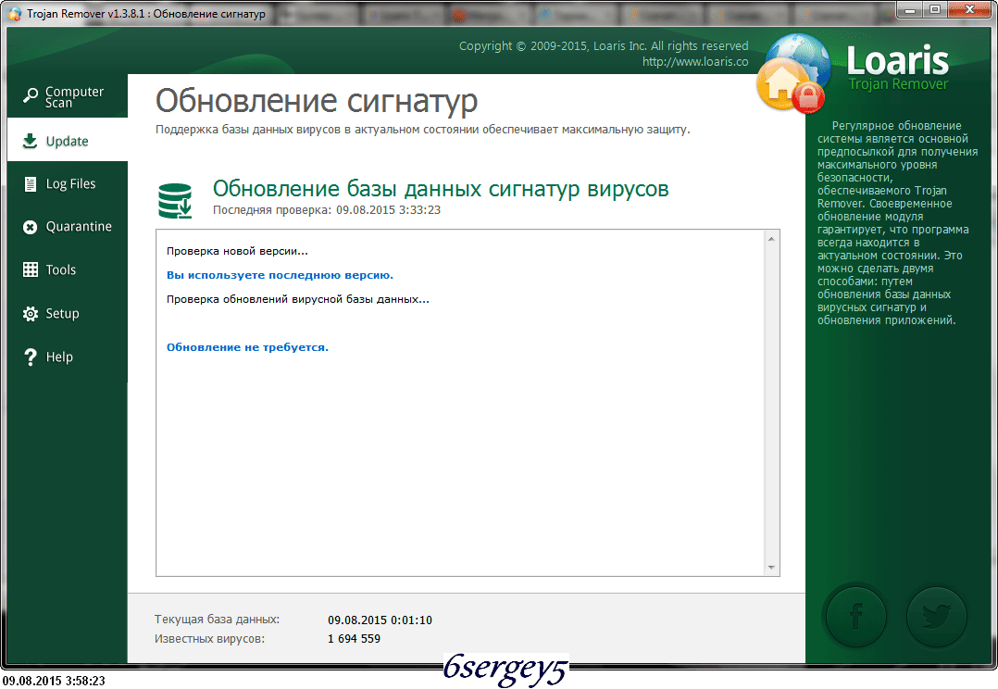Click the update log scroll up arrow
Screen dimensions: 998x689
771,239
